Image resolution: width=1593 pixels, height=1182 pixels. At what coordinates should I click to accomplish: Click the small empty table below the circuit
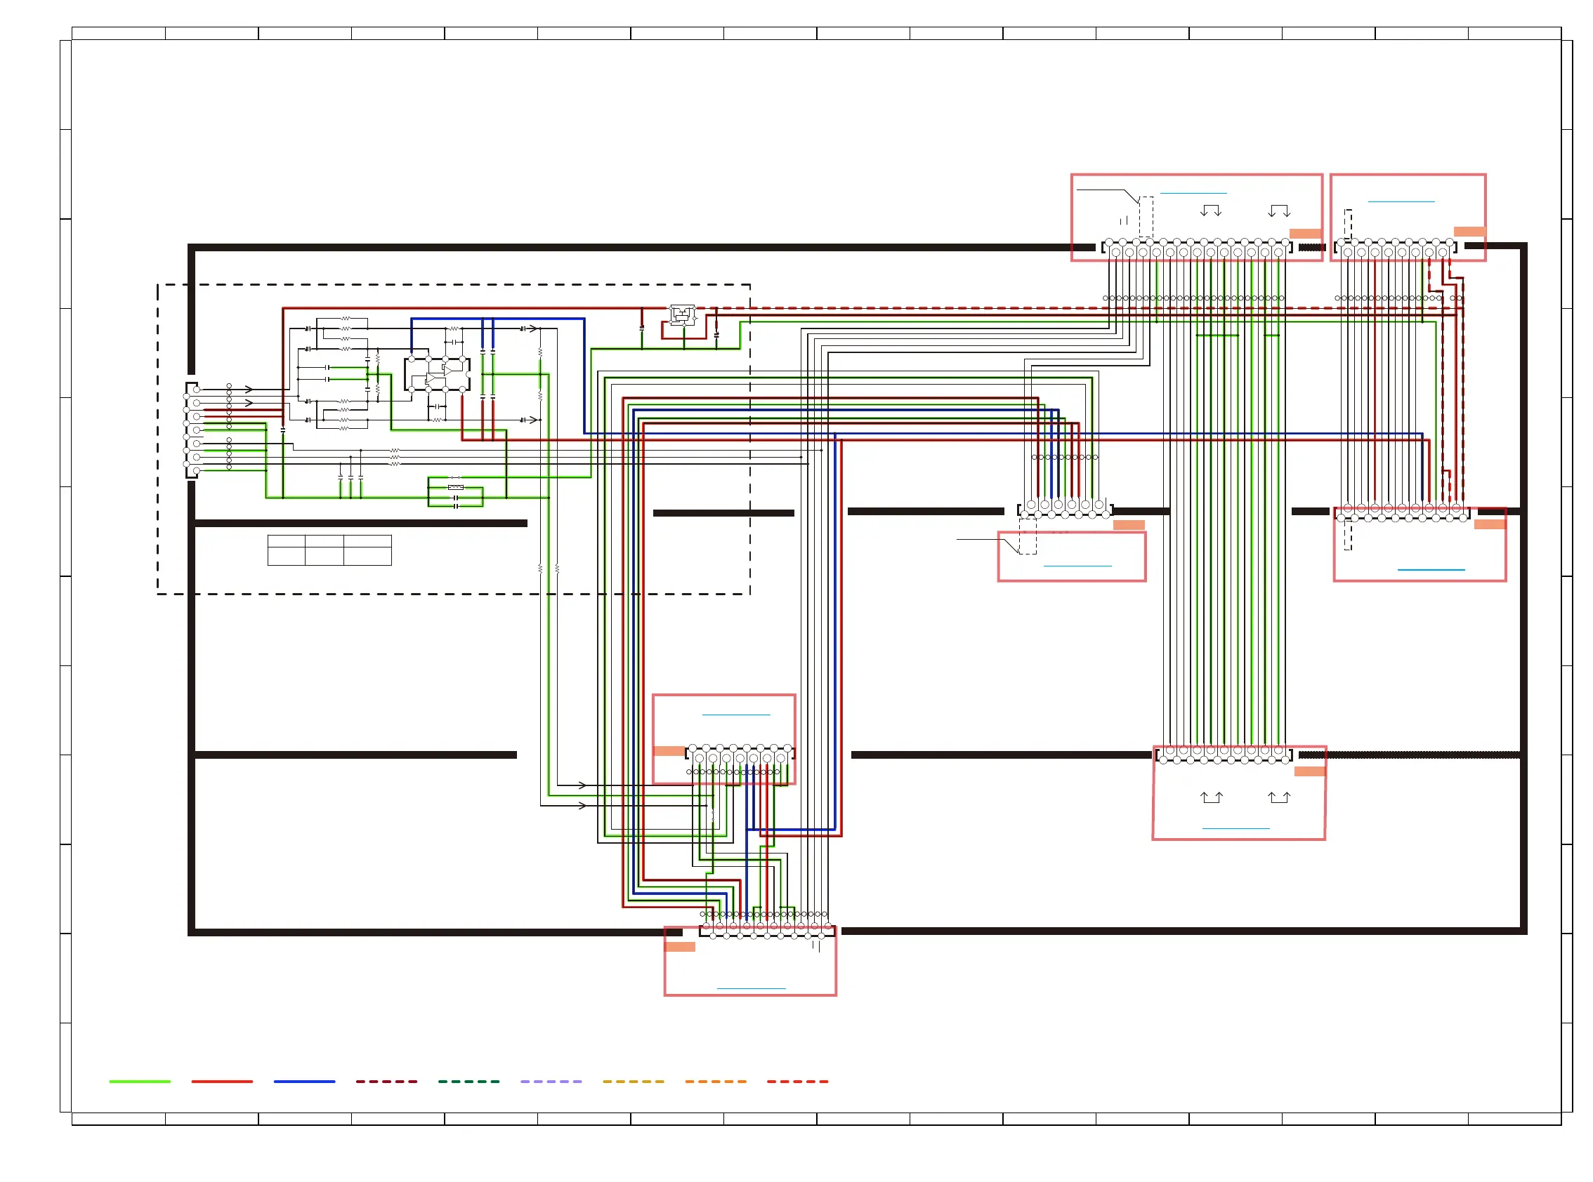329,550
